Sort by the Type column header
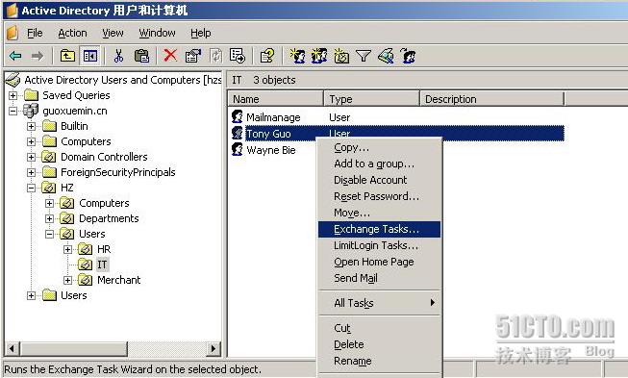Viewport: 628px width, 378px height. (371, 99)
